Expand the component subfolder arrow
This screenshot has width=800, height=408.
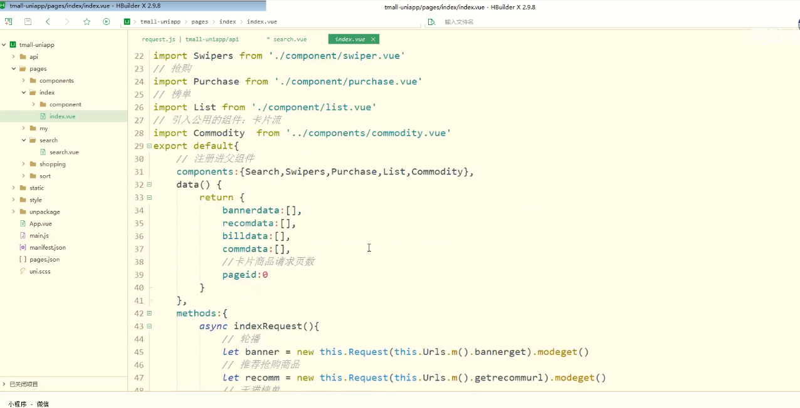tap(34, 104)
